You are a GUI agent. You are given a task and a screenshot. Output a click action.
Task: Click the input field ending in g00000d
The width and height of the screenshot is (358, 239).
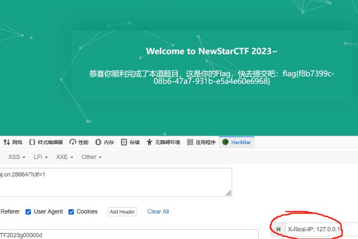(x=129, y=234)
